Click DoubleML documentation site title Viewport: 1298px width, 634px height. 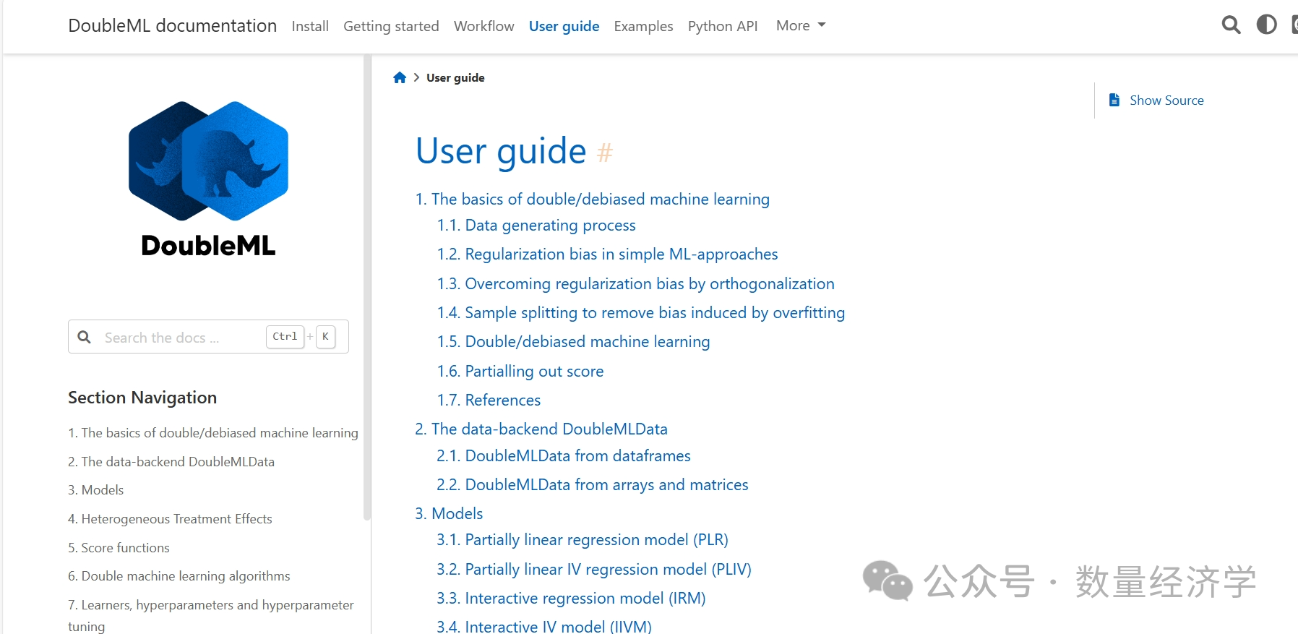click(x=172, y=26)
